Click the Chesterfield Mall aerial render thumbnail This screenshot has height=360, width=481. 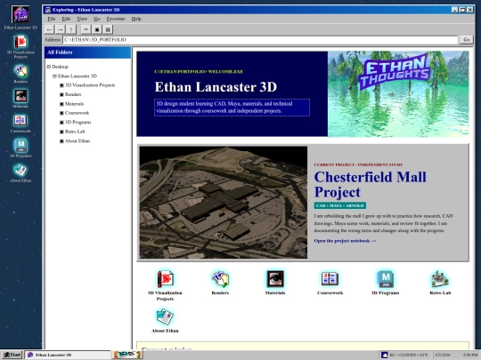[224, 203]
